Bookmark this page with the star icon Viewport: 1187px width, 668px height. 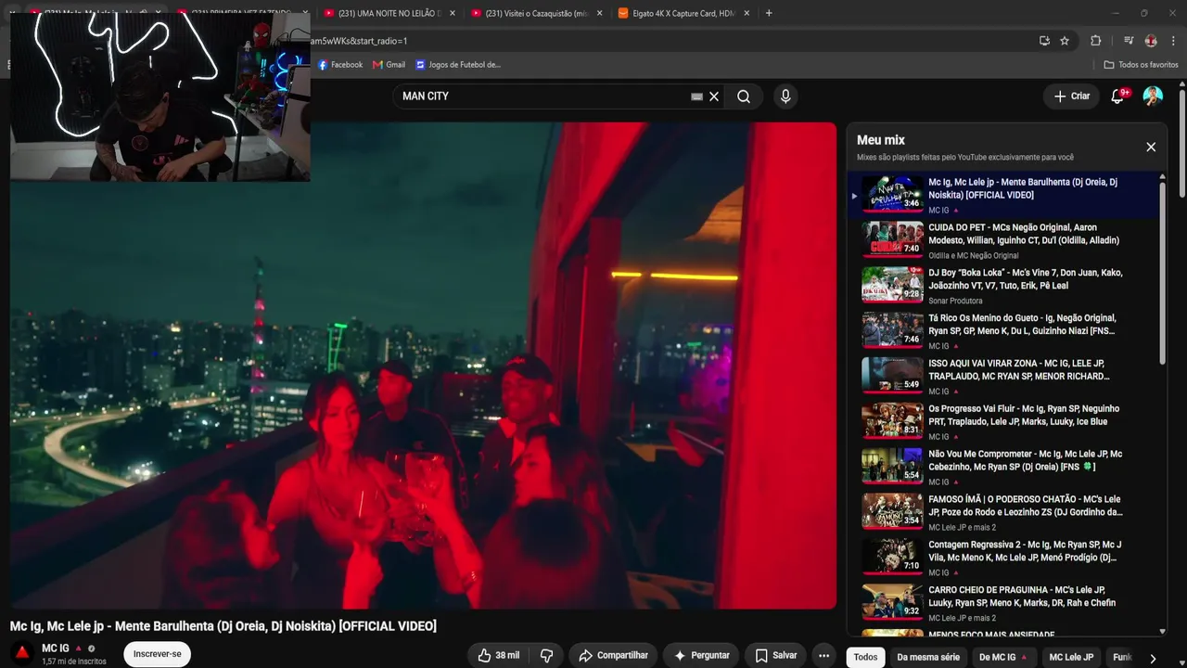1065,41
